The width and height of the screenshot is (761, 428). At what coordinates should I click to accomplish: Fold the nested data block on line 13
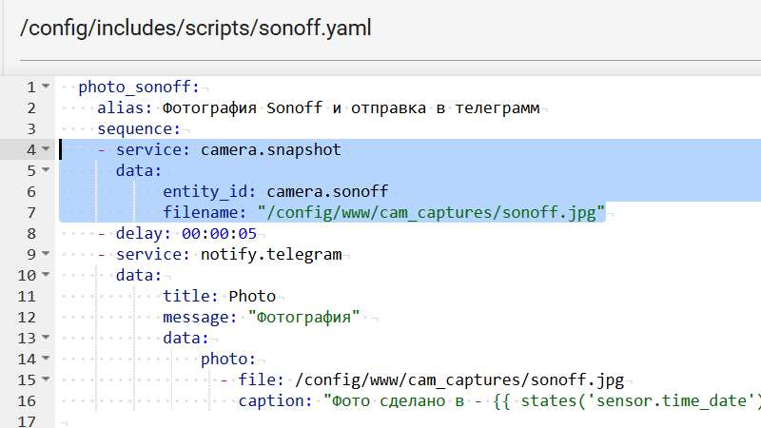[46, 338]
